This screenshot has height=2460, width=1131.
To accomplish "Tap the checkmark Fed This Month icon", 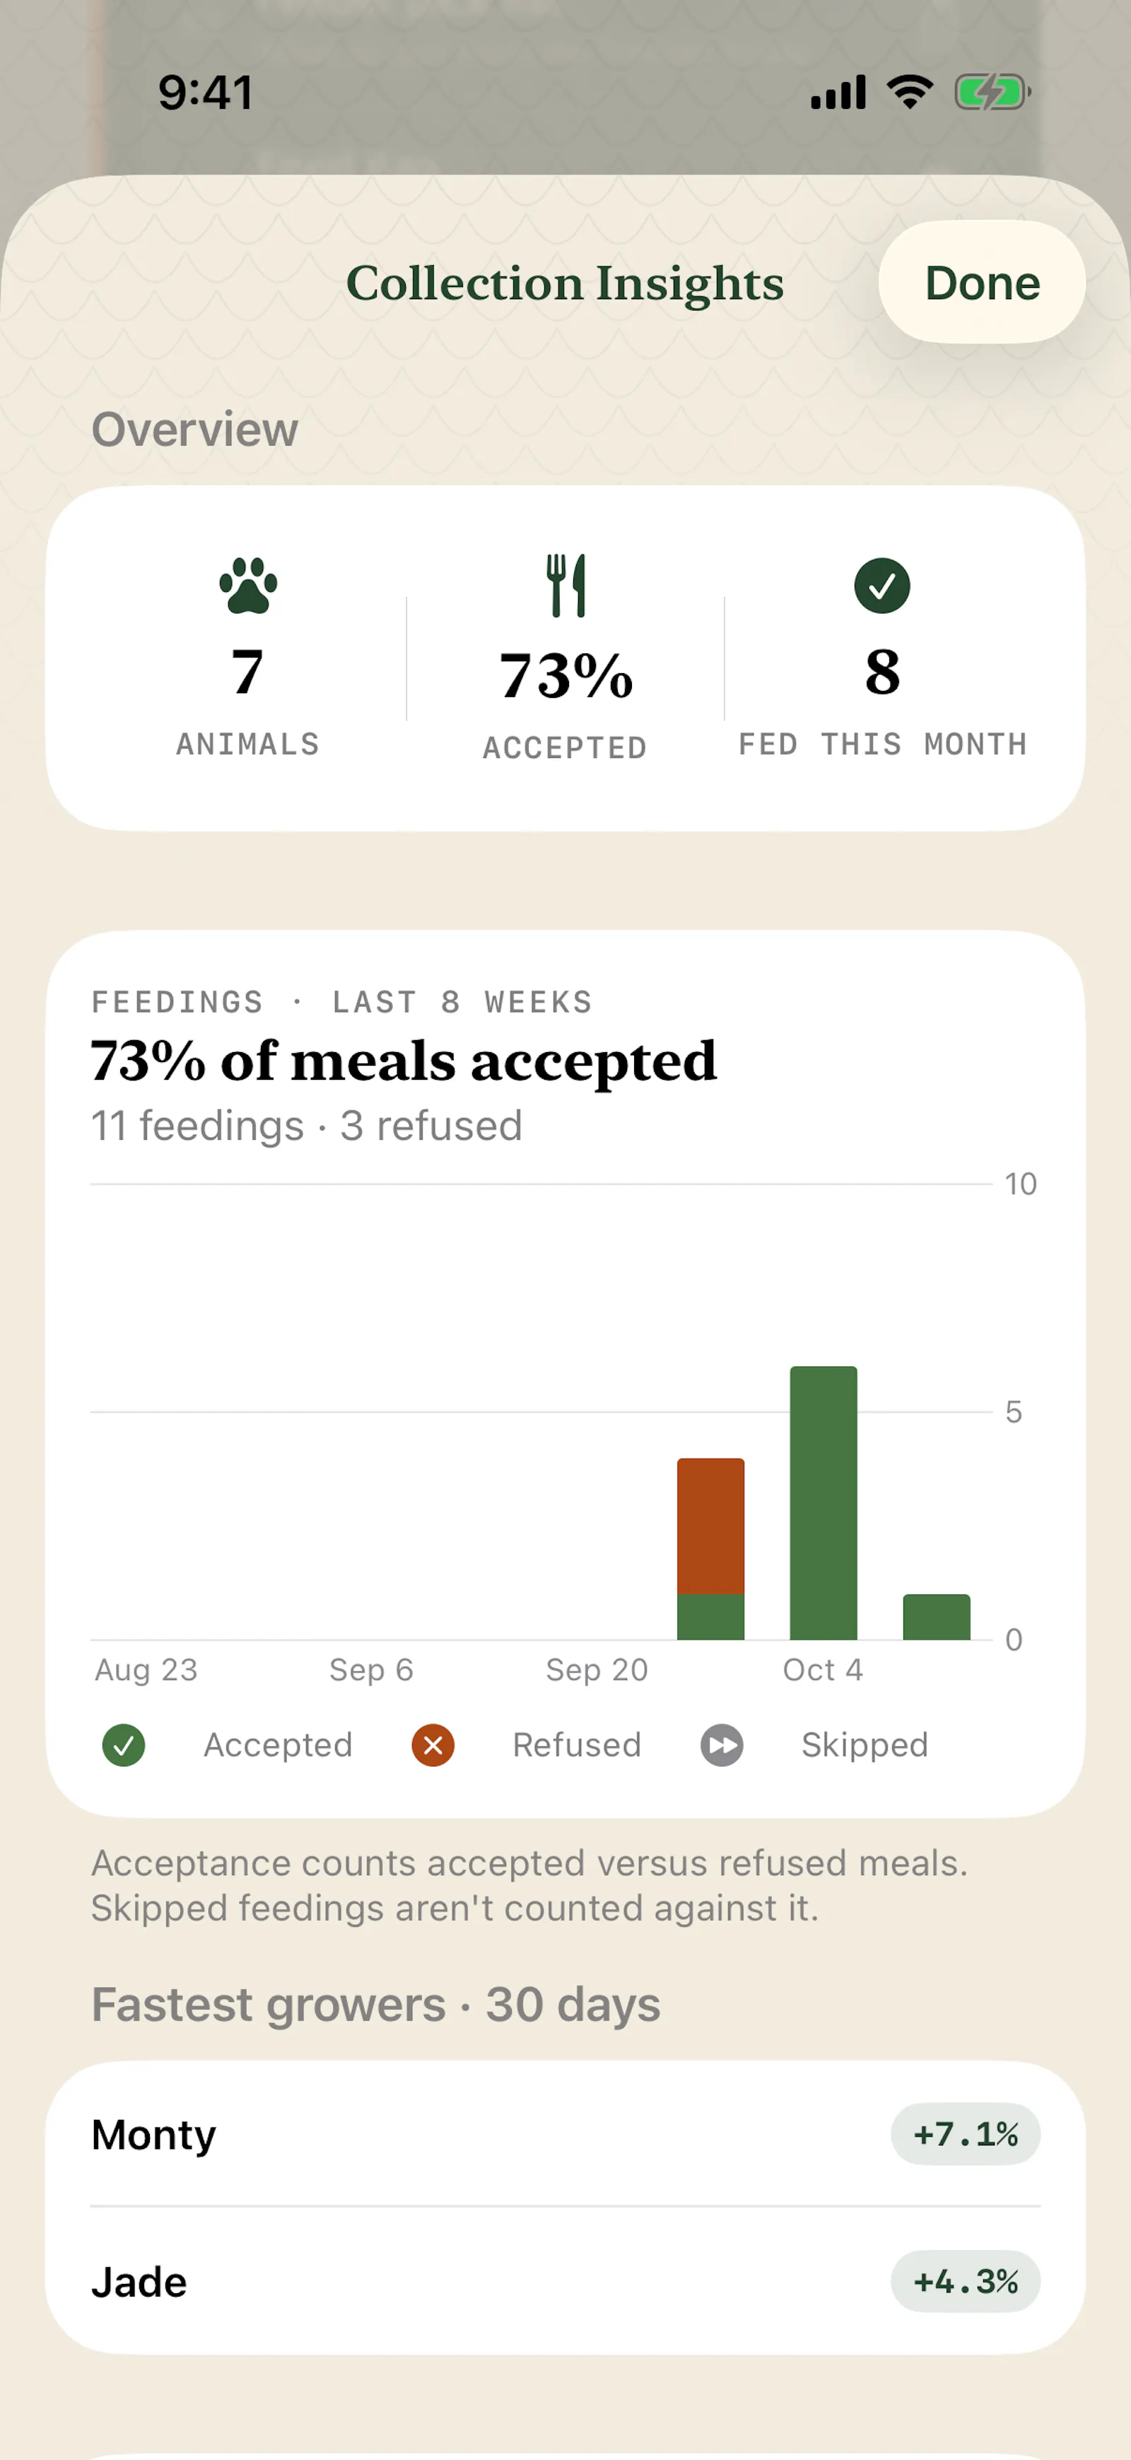I will (x=882, y=585).
